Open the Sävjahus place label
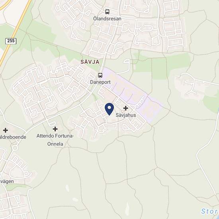The height and width of the screenshot is (219, 219). click(x=126, y=115)
